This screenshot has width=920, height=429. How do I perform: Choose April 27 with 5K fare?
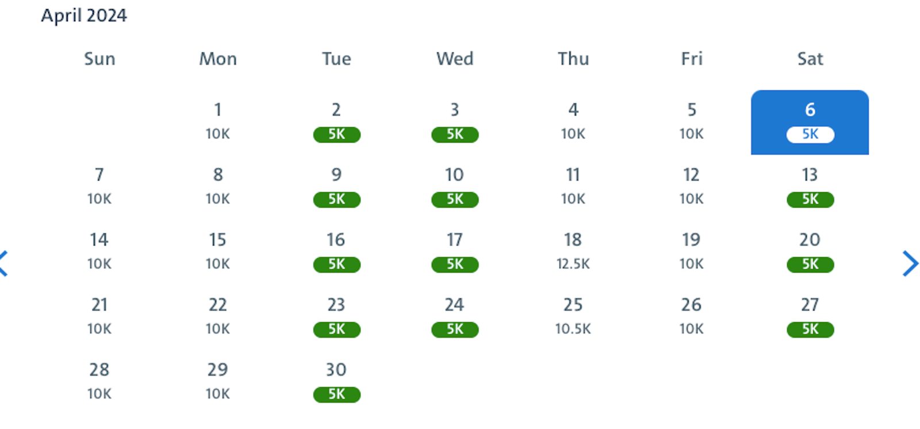point(810,317)
